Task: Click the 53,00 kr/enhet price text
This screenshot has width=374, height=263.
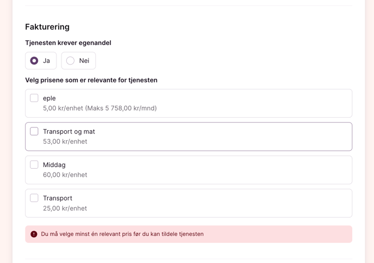Action: click(x=65, y=142)
